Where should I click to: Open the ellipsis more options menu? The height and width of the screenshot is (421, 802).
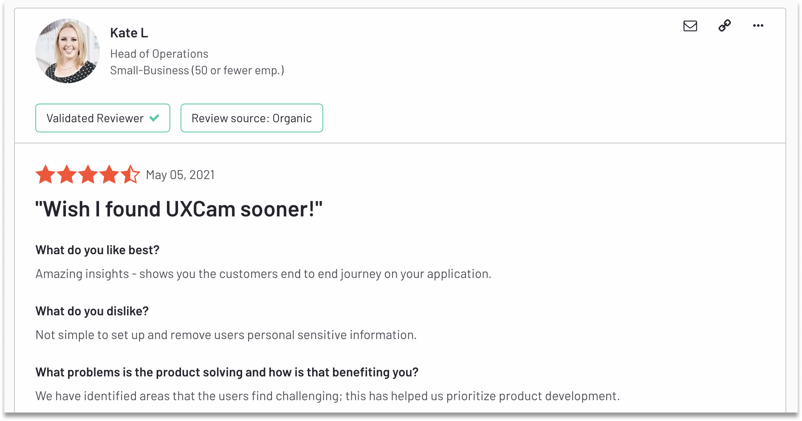tap(758, 26)
